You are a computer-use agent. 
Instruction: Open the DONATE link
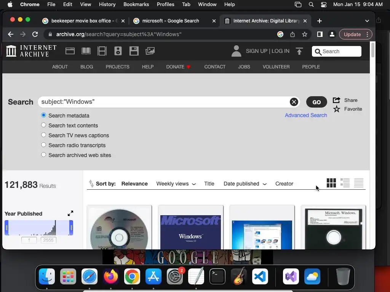pos(178,67)
